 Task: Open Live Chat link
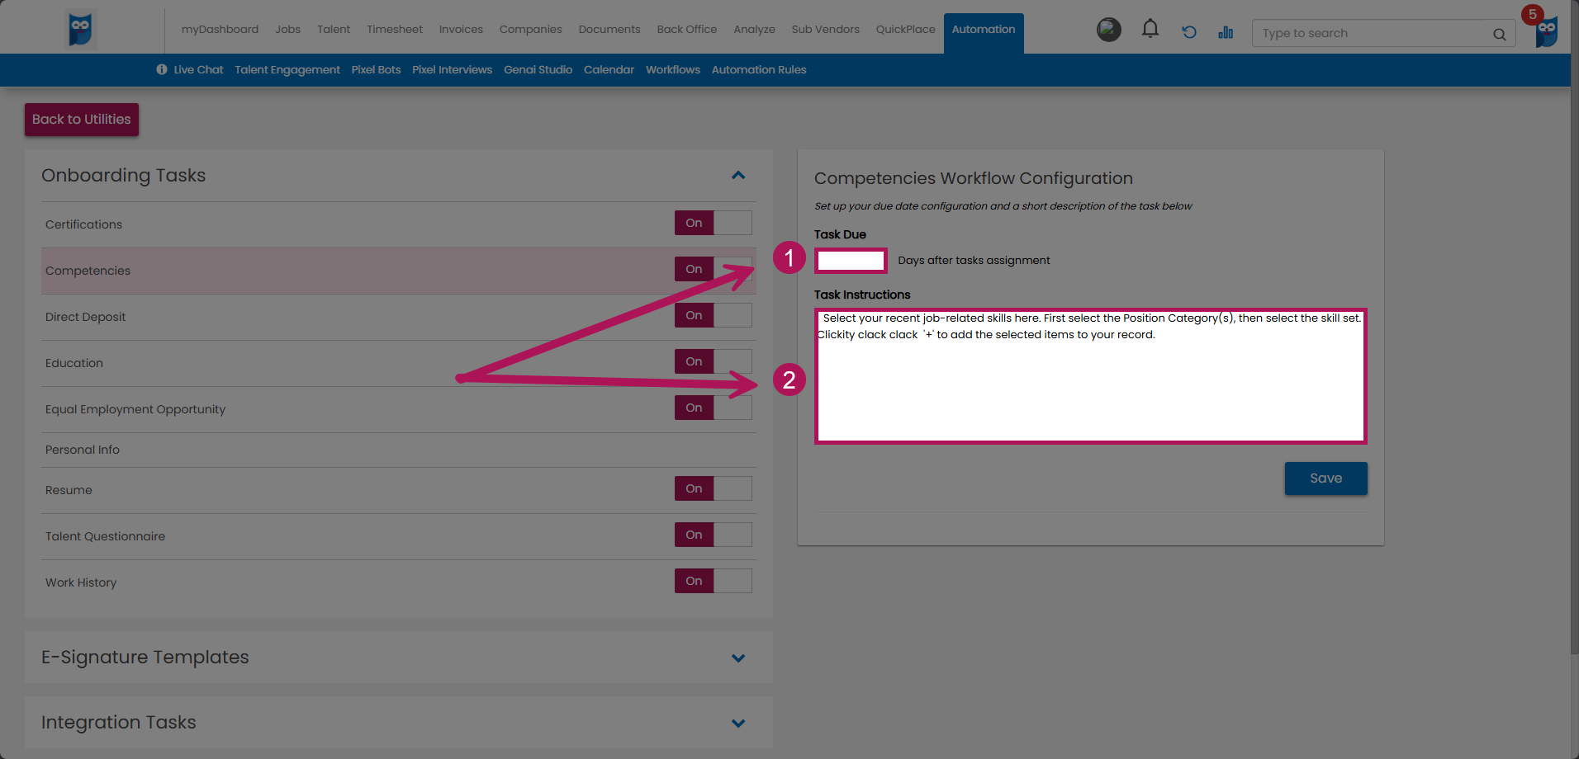click(x=198, y=69)
